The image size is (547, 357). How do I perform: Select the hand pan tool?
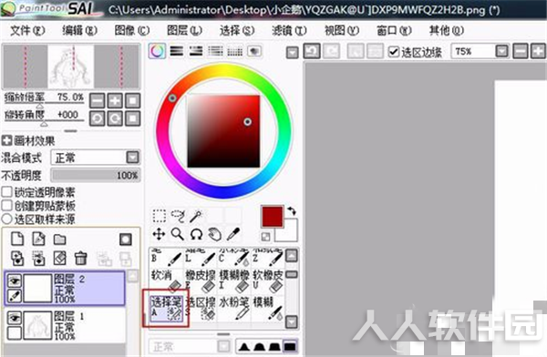click(x=215, y=234)
